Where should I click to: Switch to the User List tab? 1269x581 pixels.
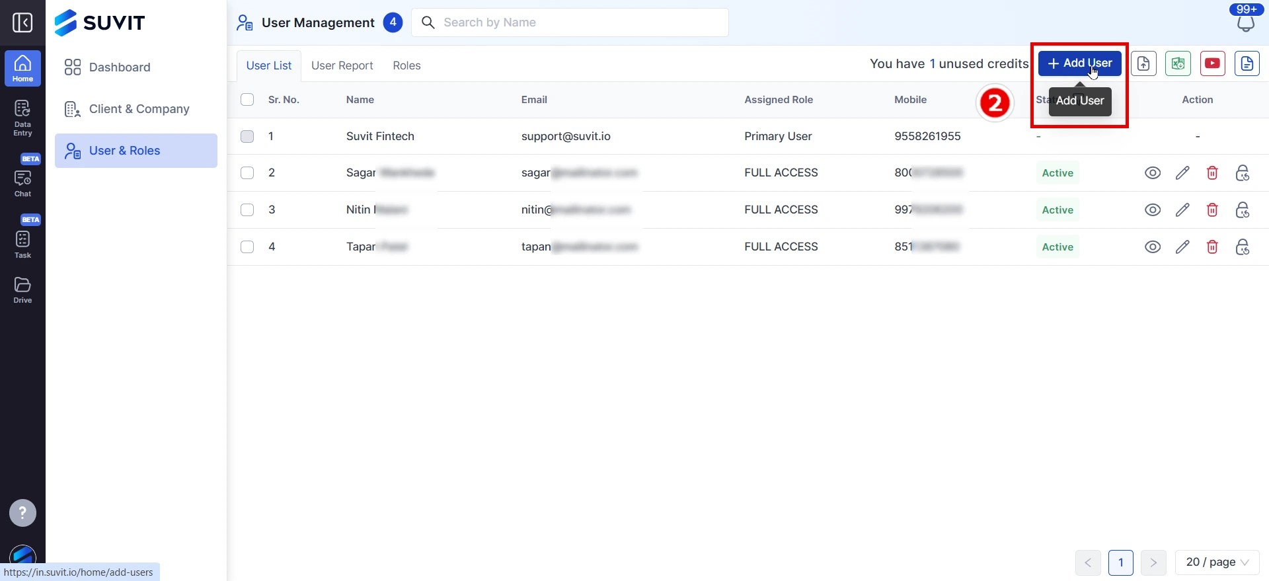(269, 66)
